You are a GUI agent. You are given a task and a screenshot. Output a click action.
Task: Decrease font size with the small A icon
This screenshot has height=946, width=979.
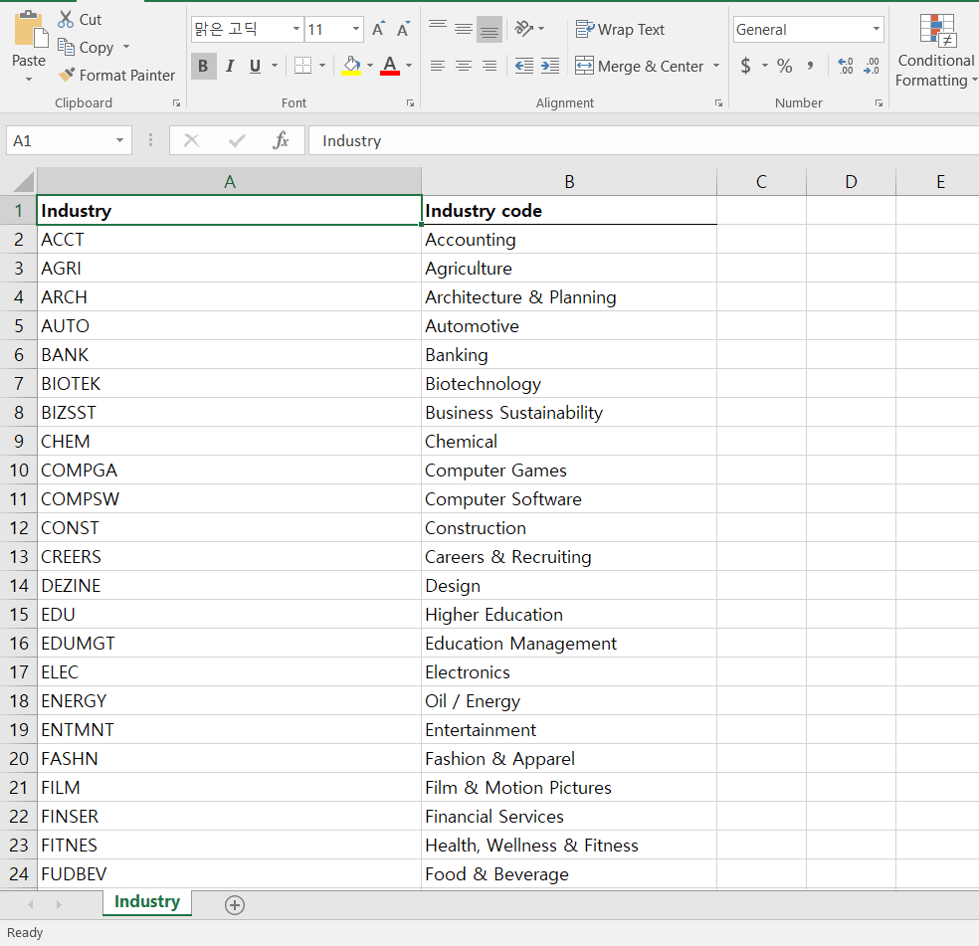403,29
